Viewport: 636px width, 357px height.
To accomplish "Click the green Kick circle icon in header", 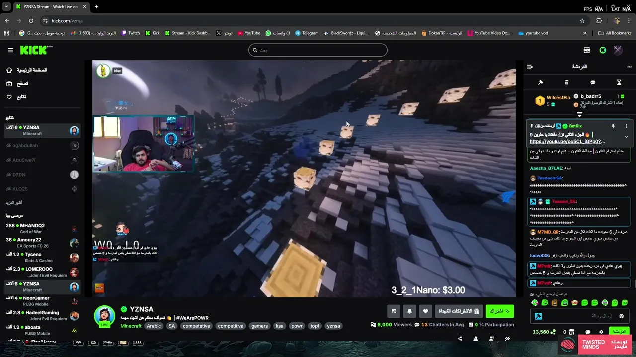I will point(603,50).
